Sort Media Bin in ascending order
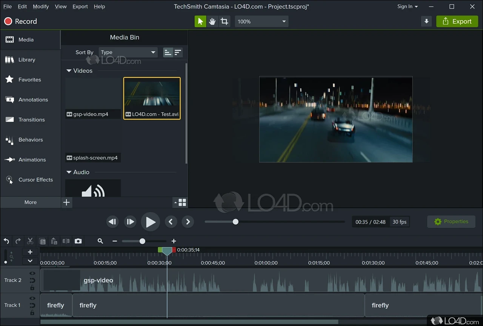 coord(168,52)
